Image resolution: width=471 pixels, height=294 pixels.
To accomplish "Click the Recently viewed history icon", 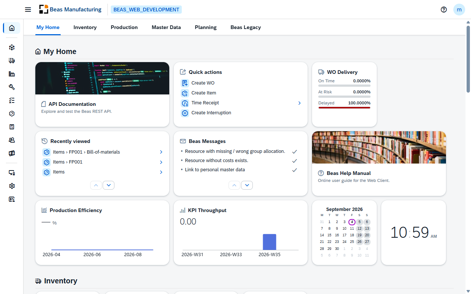I will click(x=45, y=141).
